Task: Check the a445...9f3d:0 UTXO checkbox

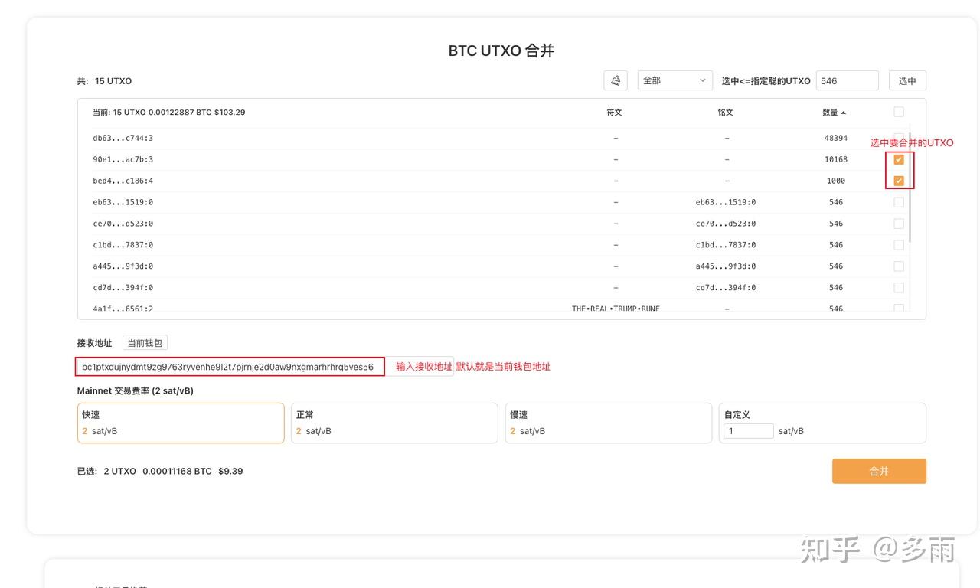Action: tap(899, 266)
